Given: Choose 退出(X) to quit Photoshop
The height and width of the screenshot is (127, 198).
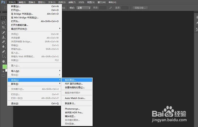Looking at the screenshot, I should (35, 104).
